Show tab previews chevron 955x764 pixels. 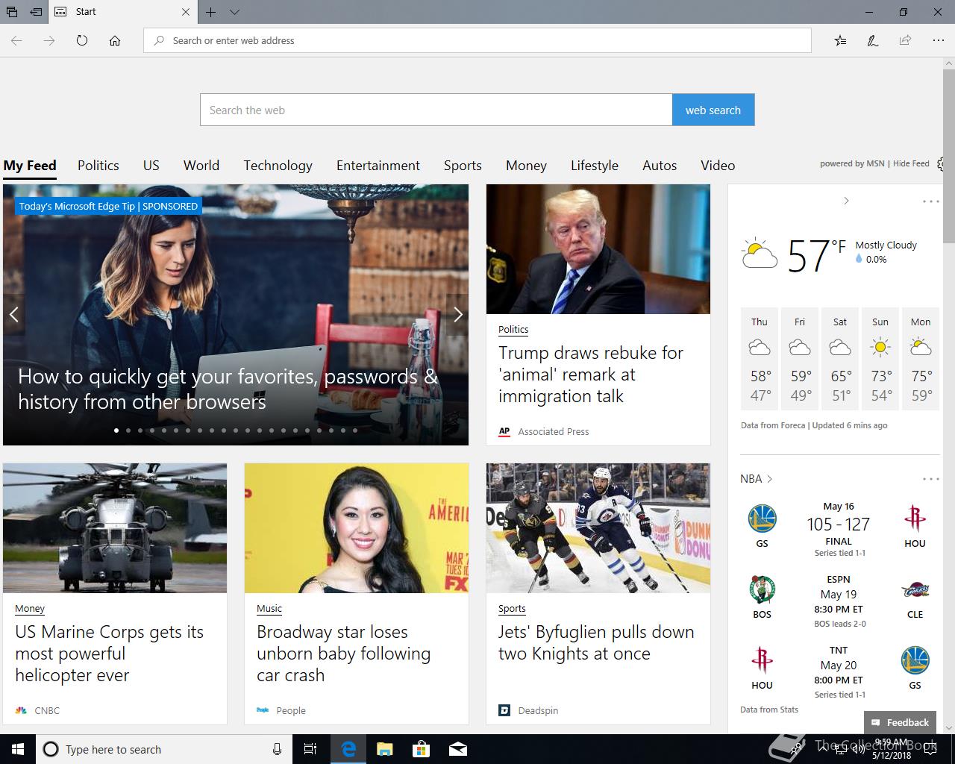pos(234,12)
